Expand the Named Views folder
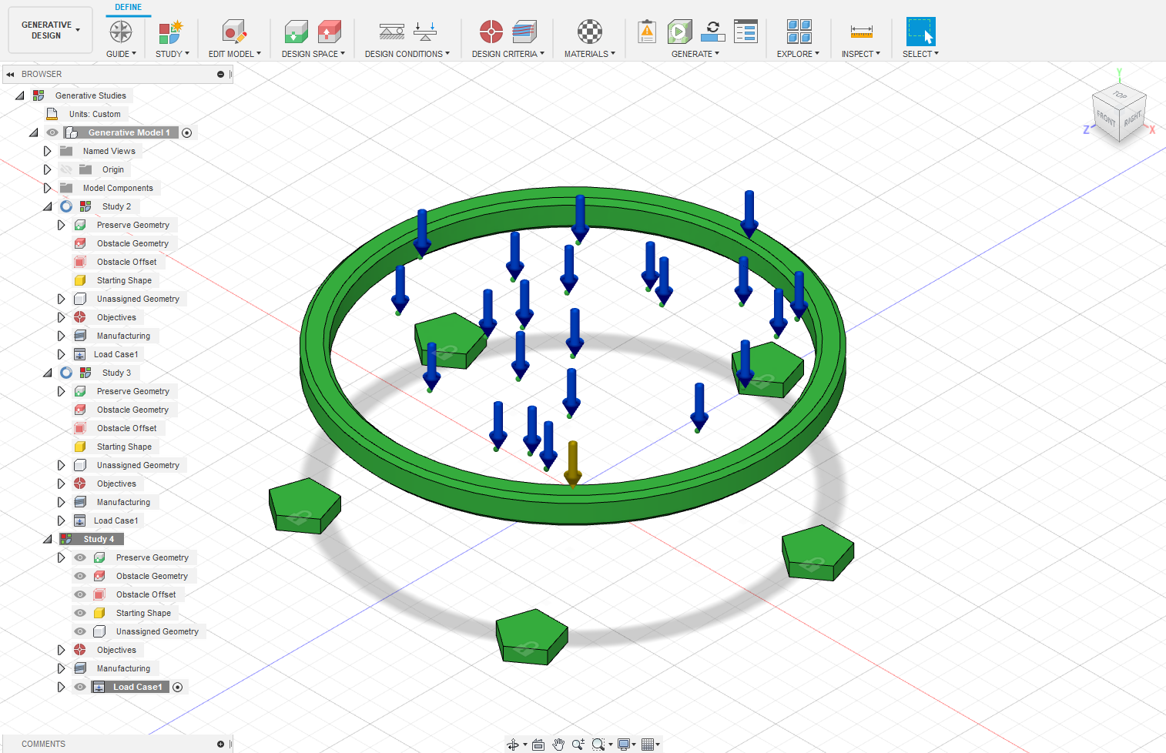 [x=47, y=150]
